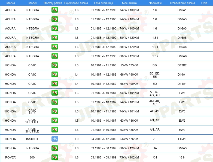The image size is (213, 162).
Task: Click the body code XH cell
Action: pyautogui.click(x=155, y=157)
